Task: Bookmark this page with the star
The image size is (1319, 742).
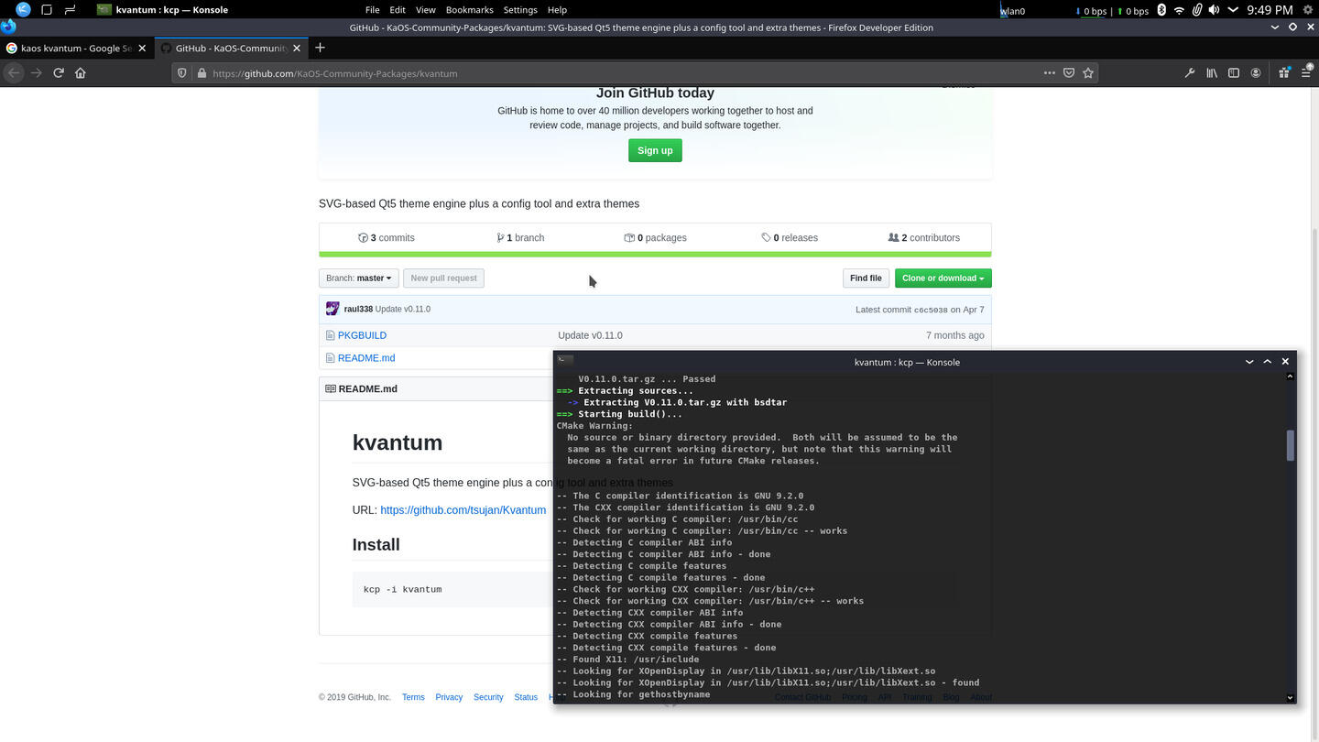Action: (x=1088, y=73)
